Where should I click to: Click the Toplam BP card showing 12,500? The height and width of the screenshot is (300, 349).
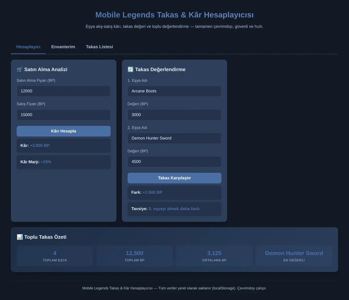pyautogui.click(x=135, y=256)
